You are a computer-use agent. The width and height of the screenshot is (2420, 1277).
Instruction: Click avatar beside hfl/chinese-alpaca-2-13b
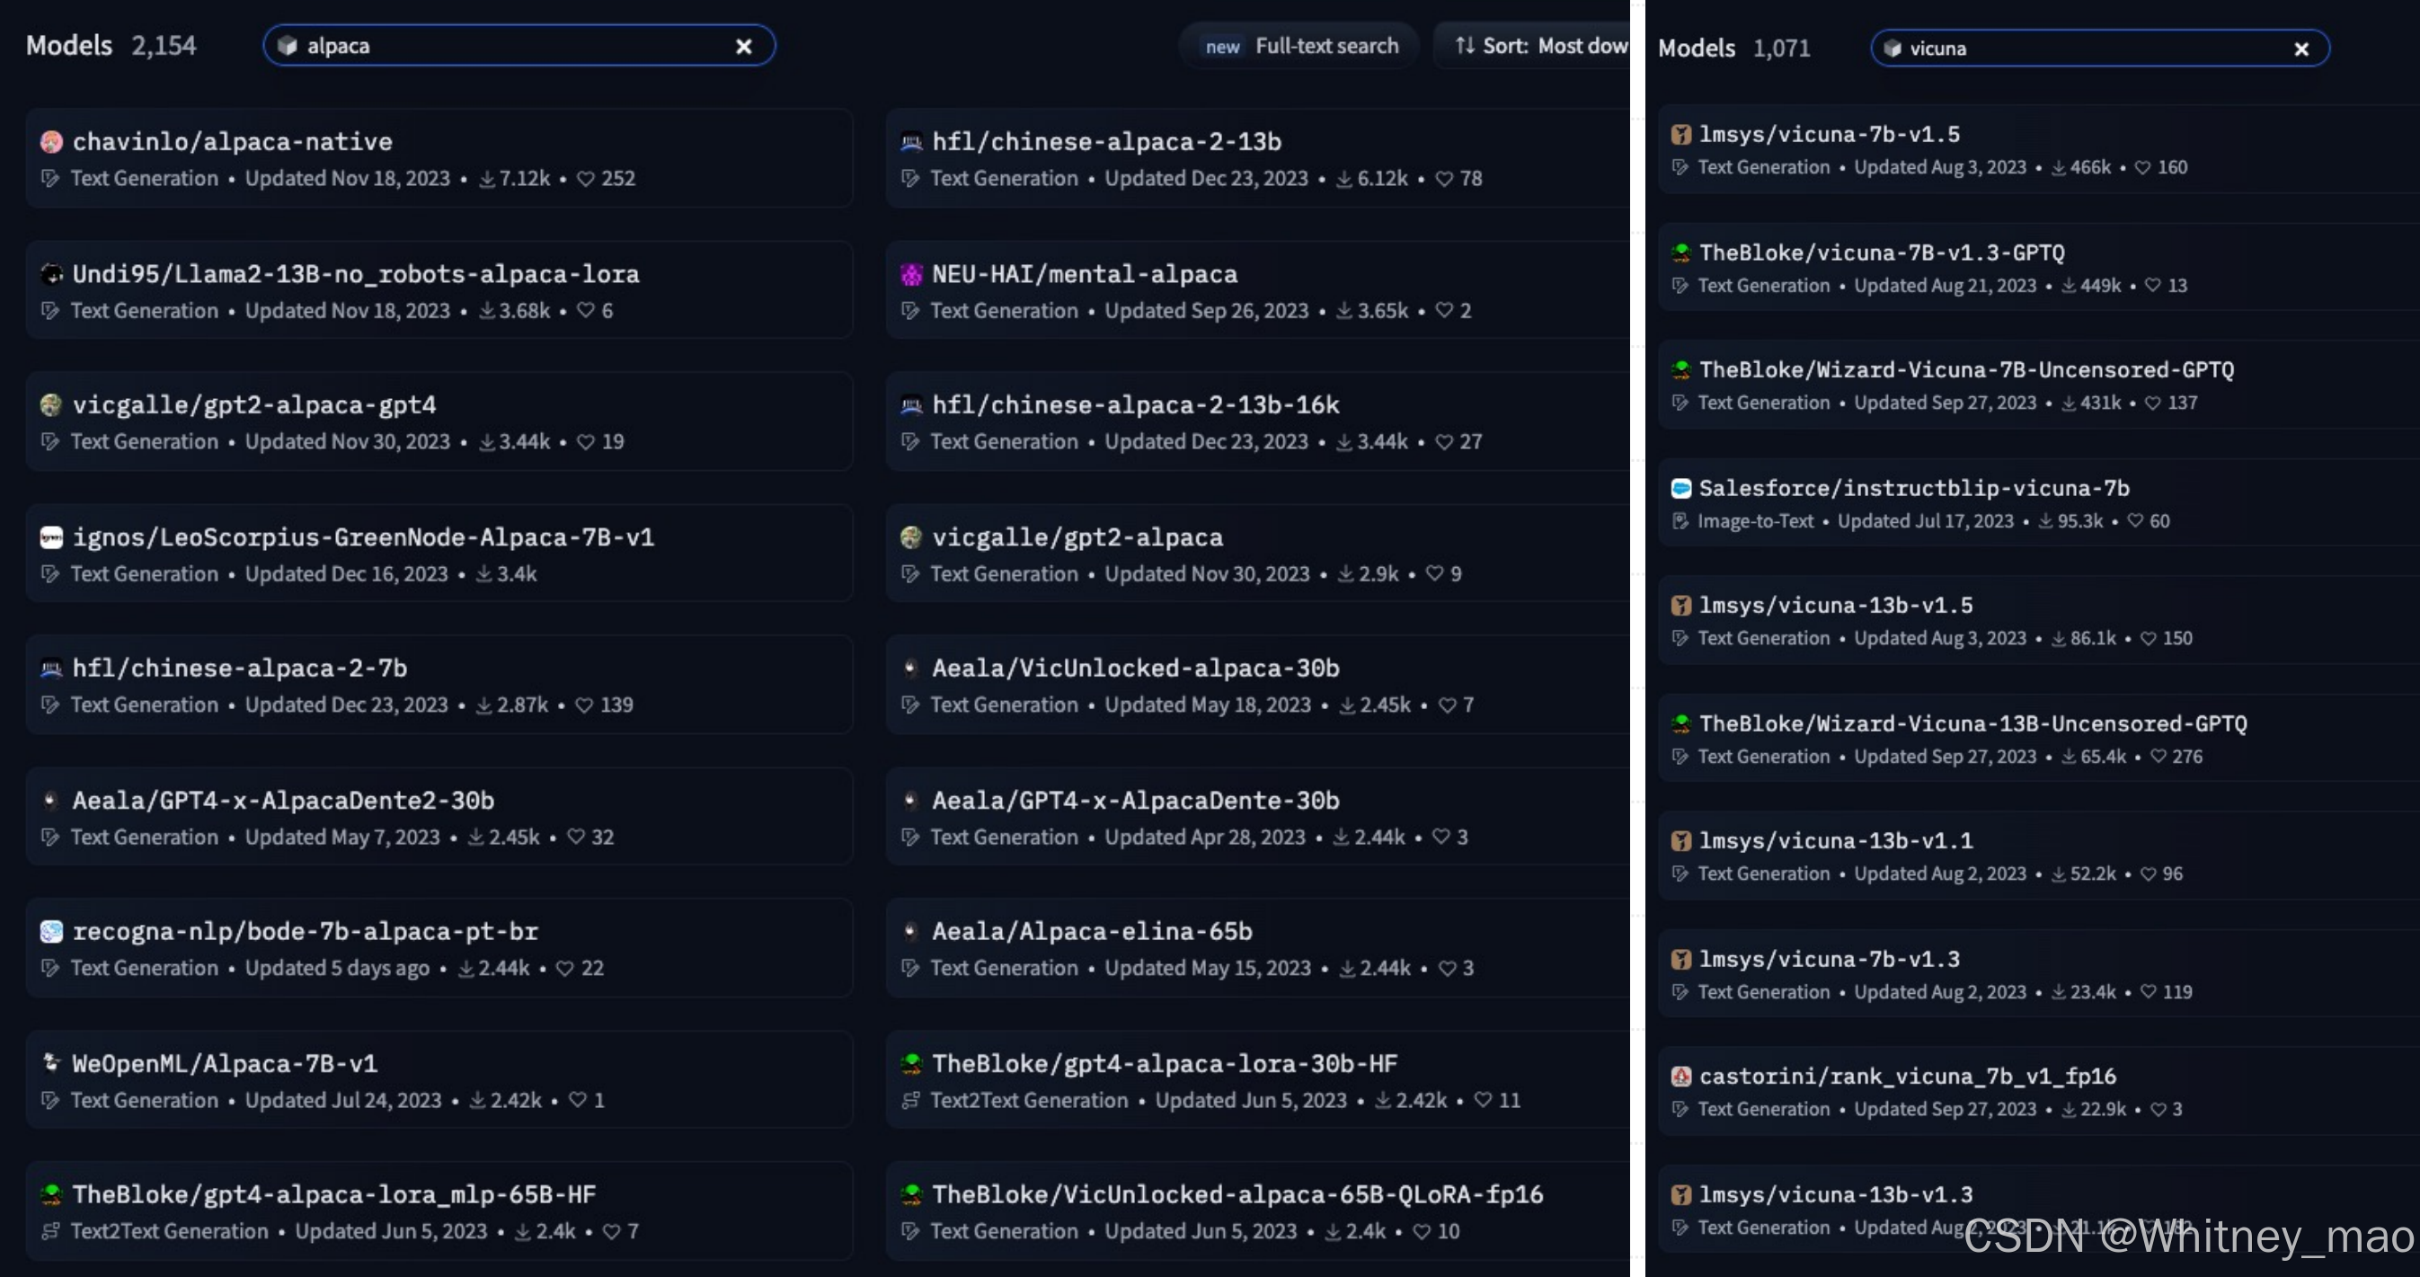(911, 142)
